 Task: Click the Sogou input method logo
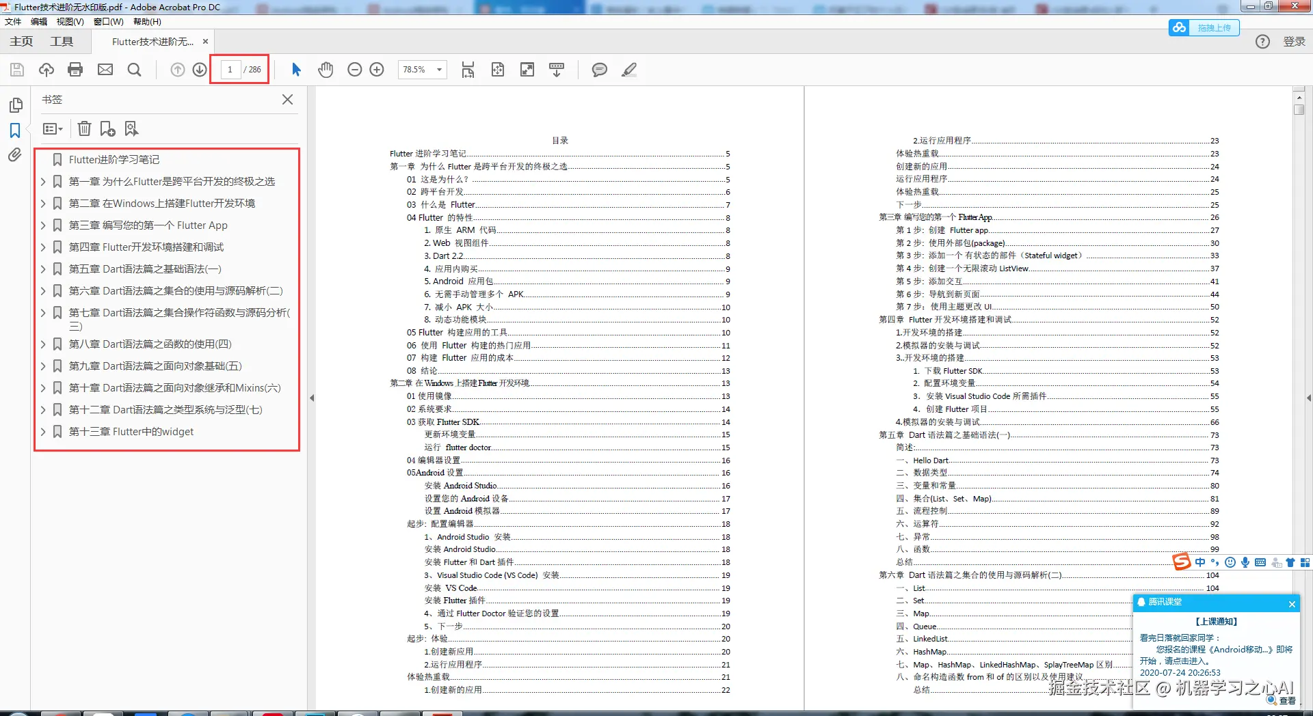1181,562
